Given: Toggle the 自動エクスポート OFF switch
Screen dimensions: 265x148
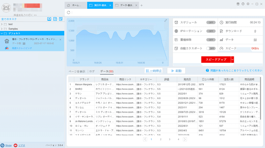Looking at the screenshot, I should point(211,48).
